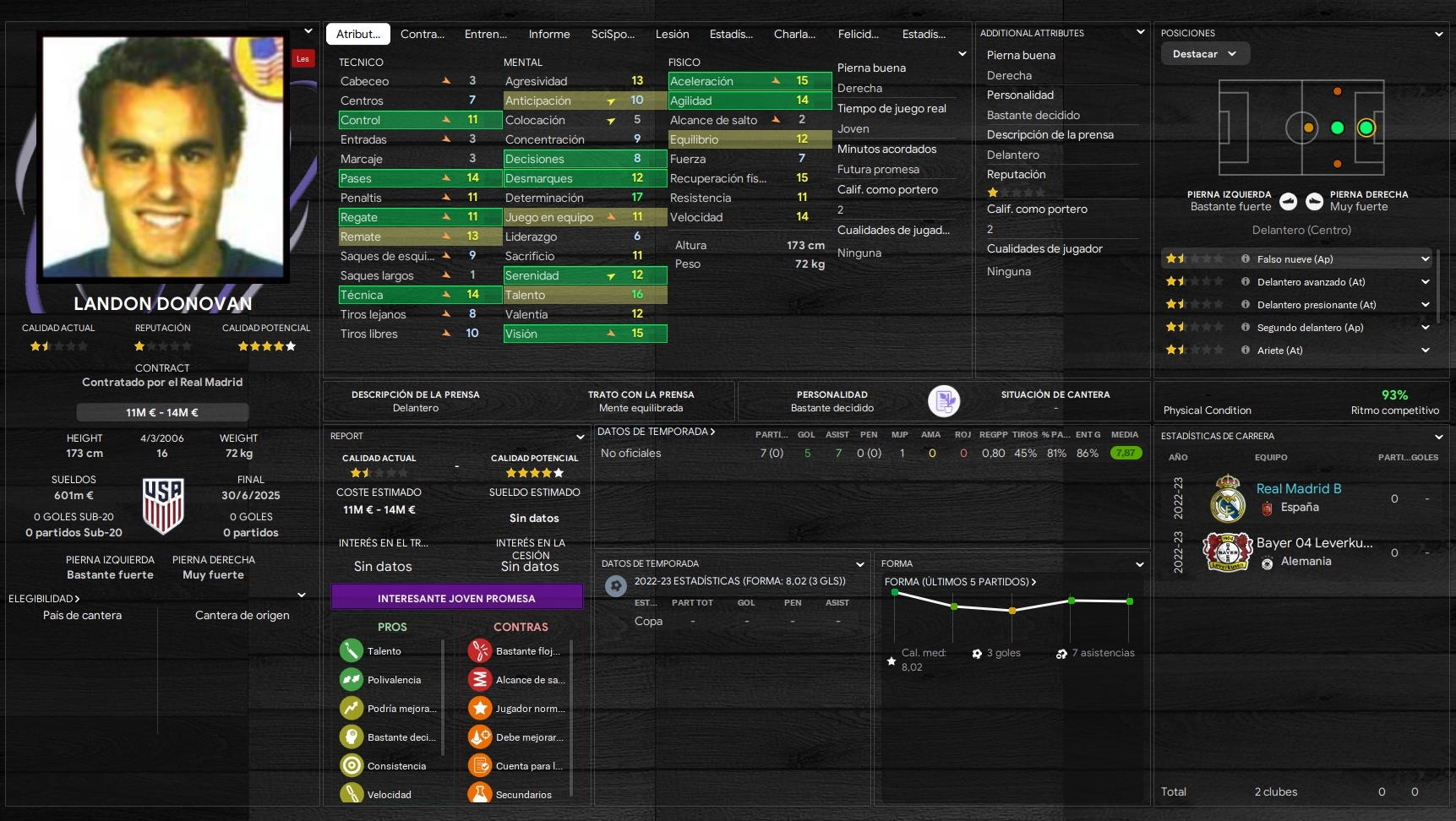Image resolution: width=1456 pixels, height=821 pixels.
Task: Click the Contras list scrollbar
Action: point(571,718)
